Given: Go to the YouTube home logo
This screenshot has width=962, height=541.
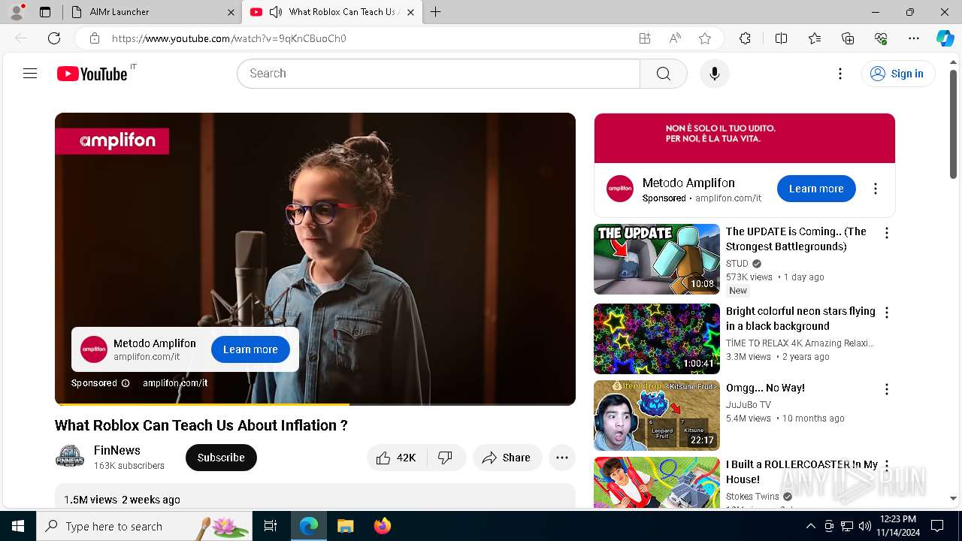Looking at the screenshot, I should click(92, 74).
